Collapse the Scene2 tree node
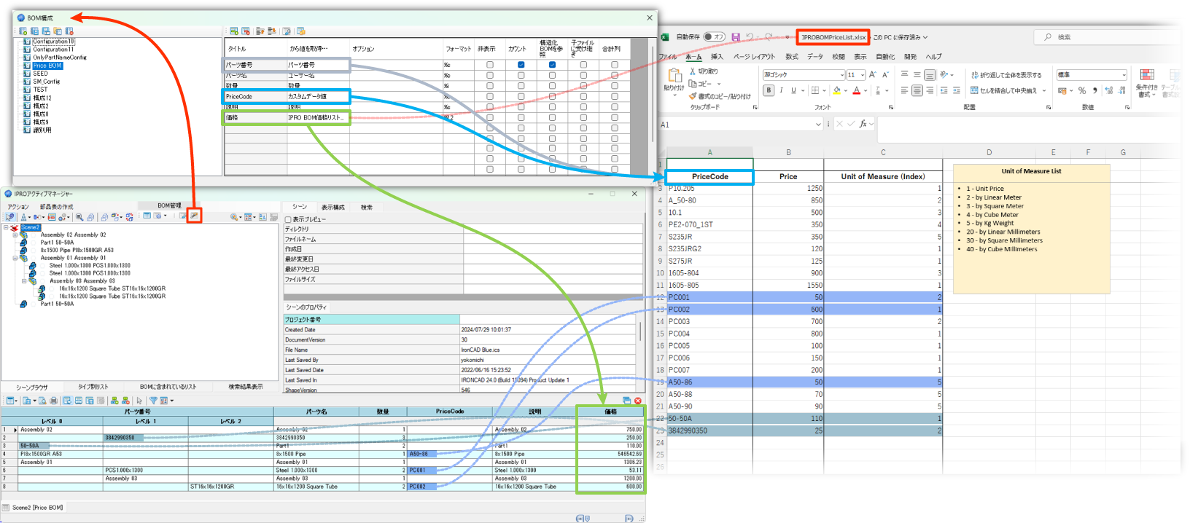The height and width of the screenshot is (523, 1190). pyautogui.click(x=6, y=227)
